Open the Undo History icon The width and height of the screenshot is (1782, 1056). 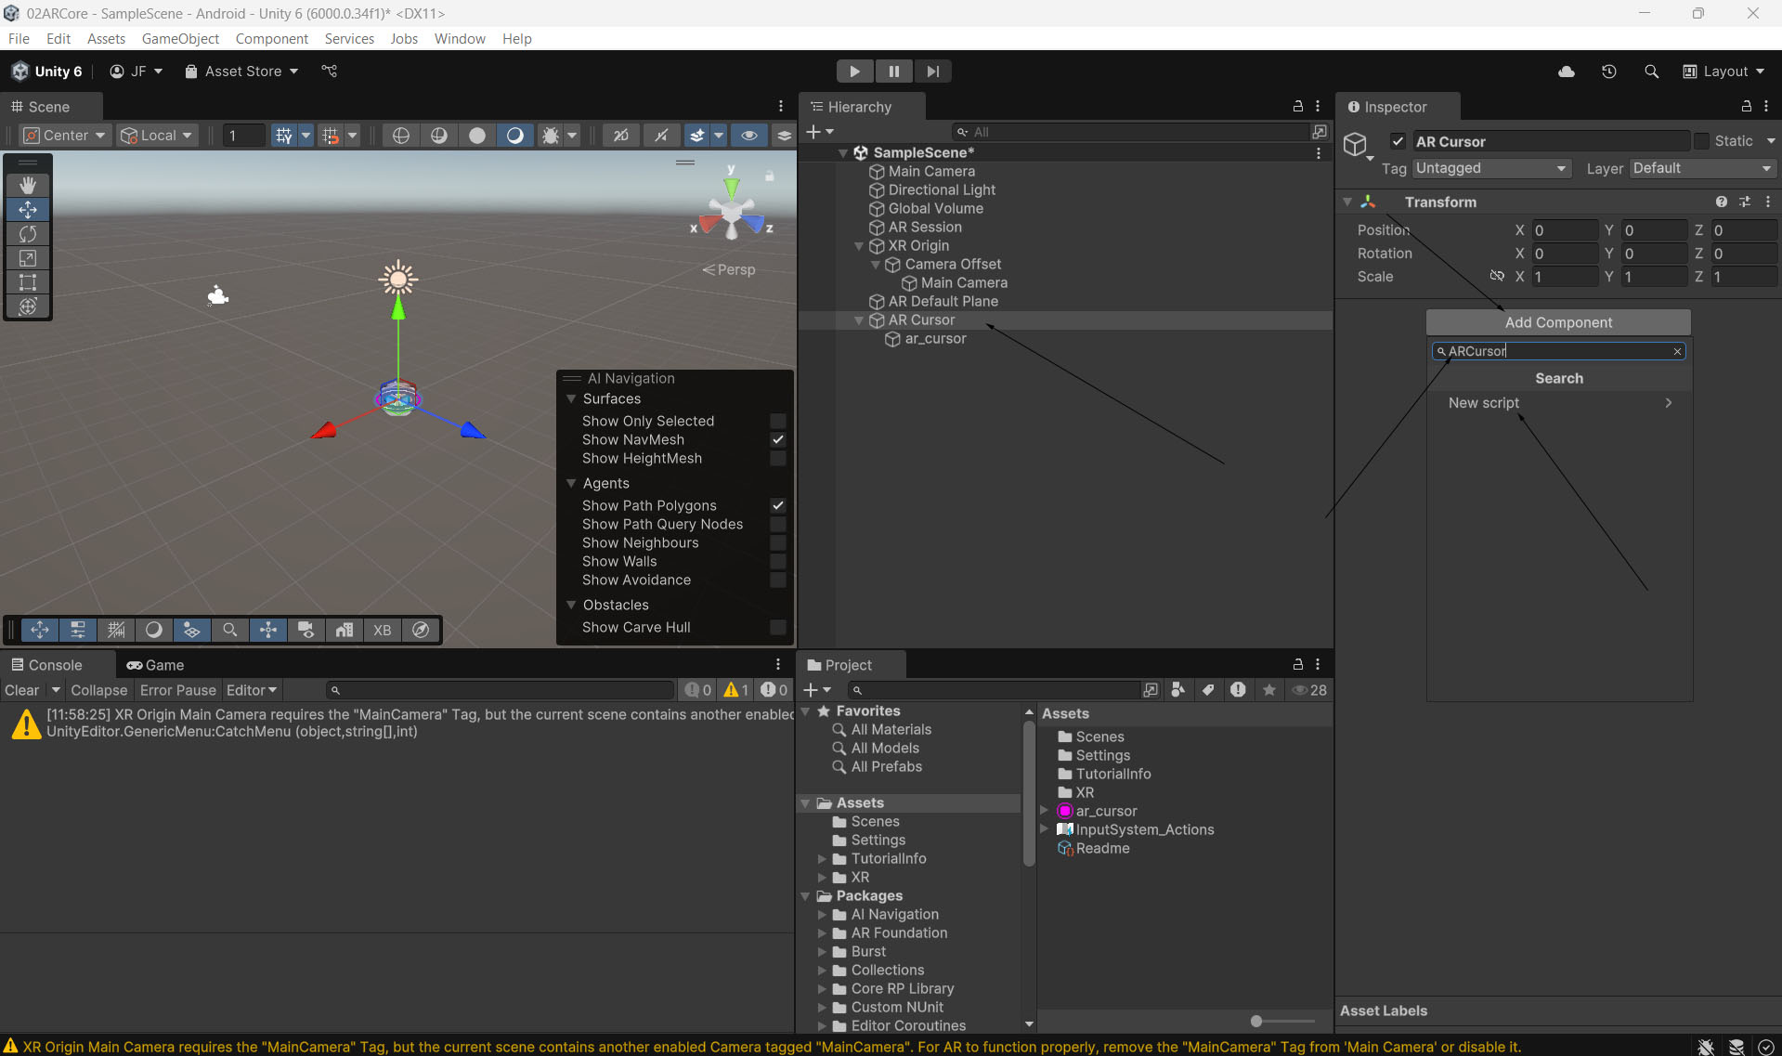[x=1609, y=72]
